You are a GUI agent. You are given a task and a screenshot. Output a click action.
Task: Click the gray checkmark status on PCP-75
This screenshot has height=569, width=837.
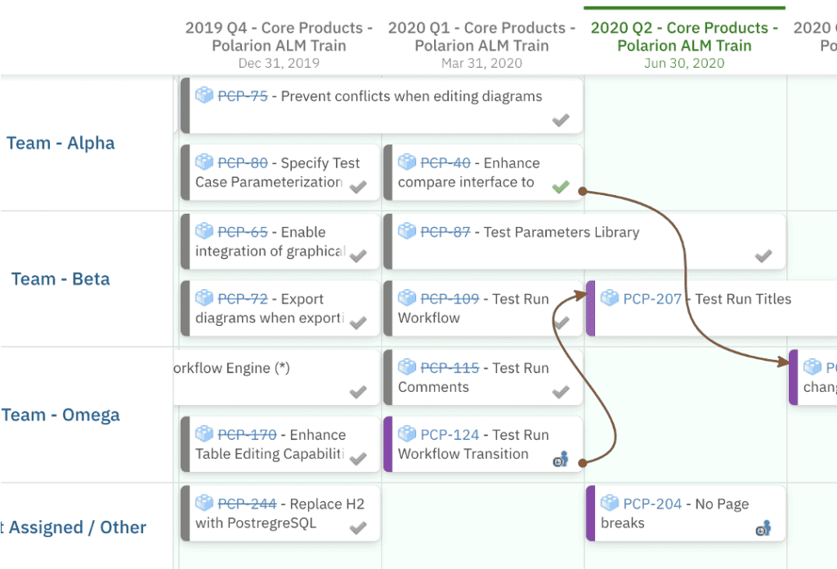pyautogui.click(x=561, y=120)
